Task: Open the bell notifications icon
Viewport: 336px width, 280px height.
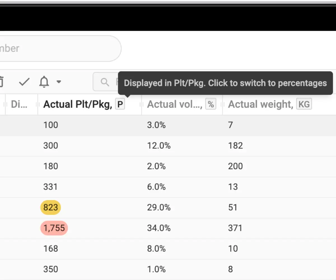Action: [x=44, y=82]
